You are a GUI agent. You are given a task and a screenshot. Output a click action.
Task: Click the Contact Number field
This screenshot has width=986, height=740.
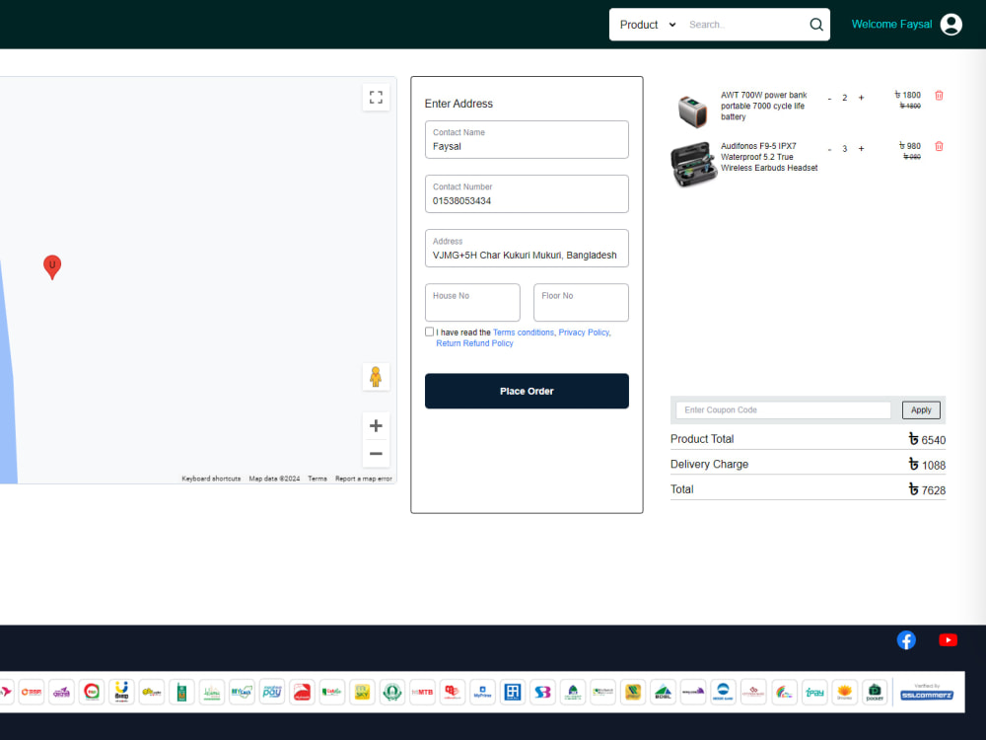coord(527,193)
